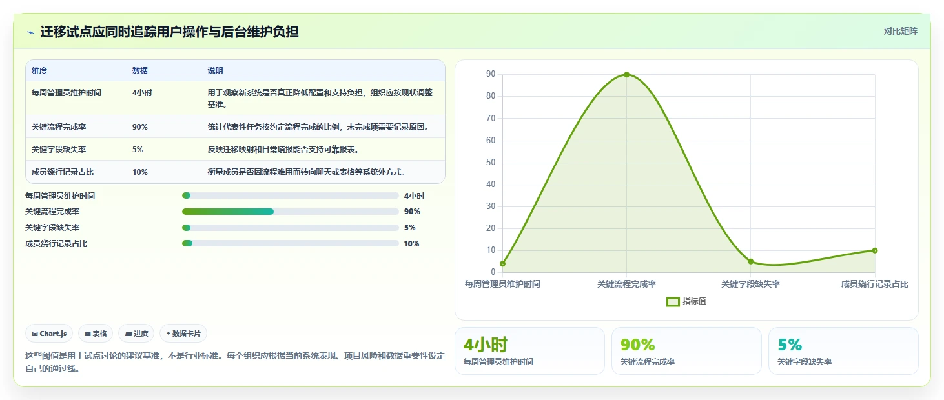
Task: Click the 表格 tag
Action: click(x=96, y=334)
